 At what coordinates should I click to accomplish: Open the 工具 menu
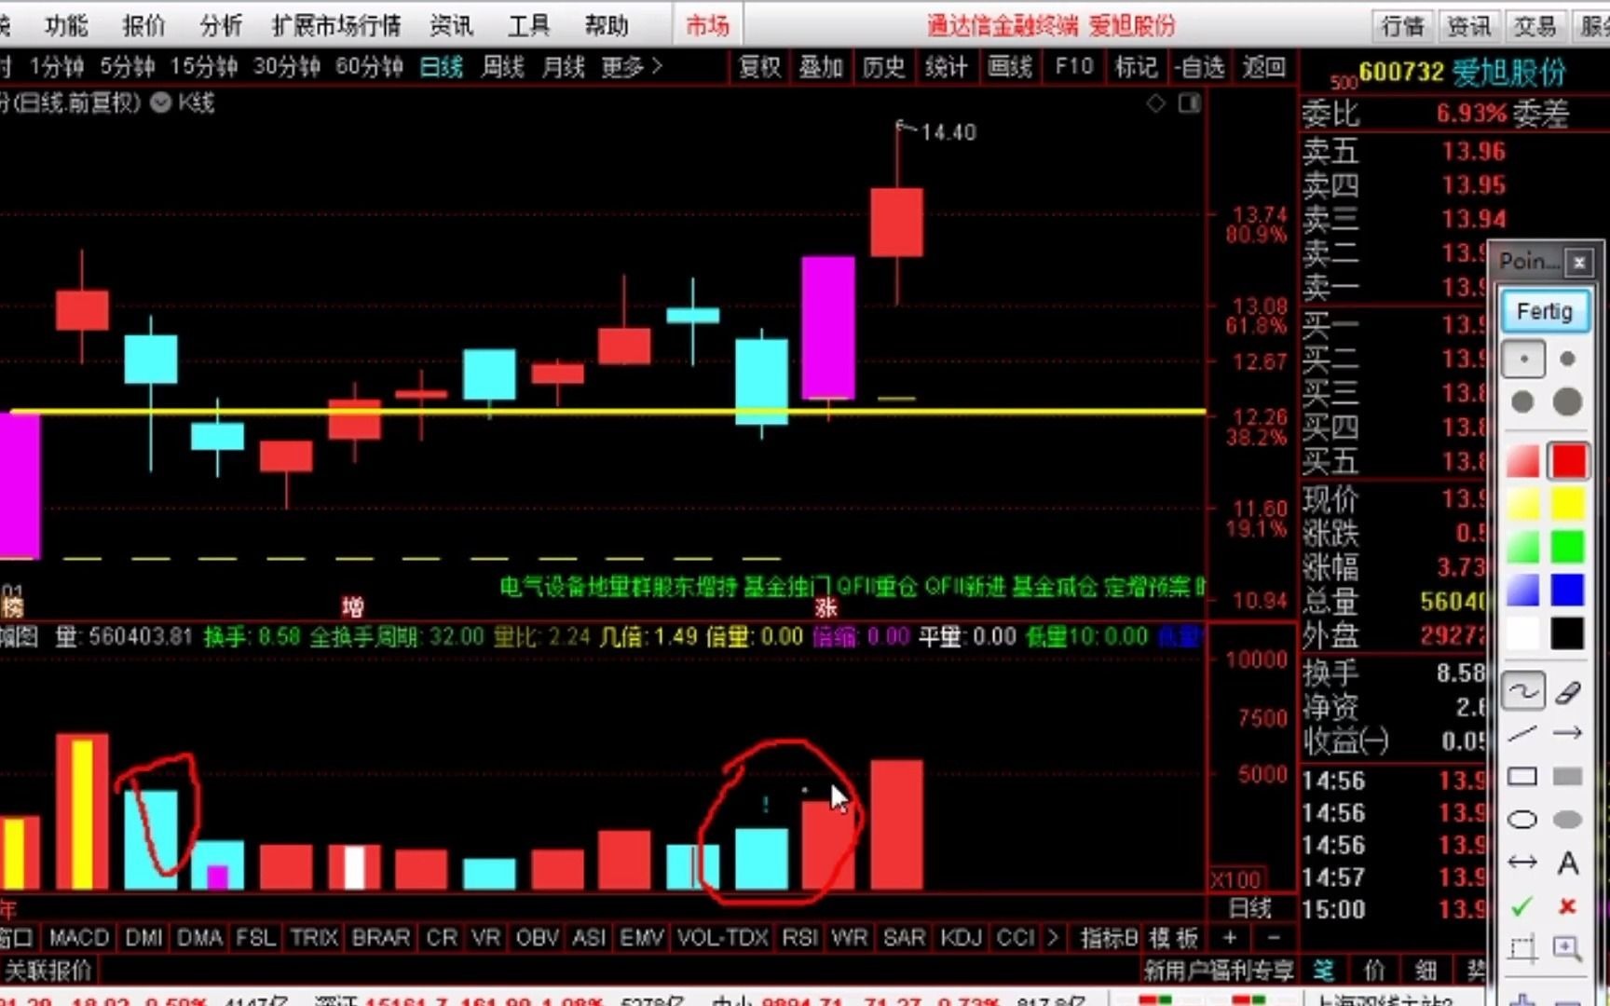[529, 25]
